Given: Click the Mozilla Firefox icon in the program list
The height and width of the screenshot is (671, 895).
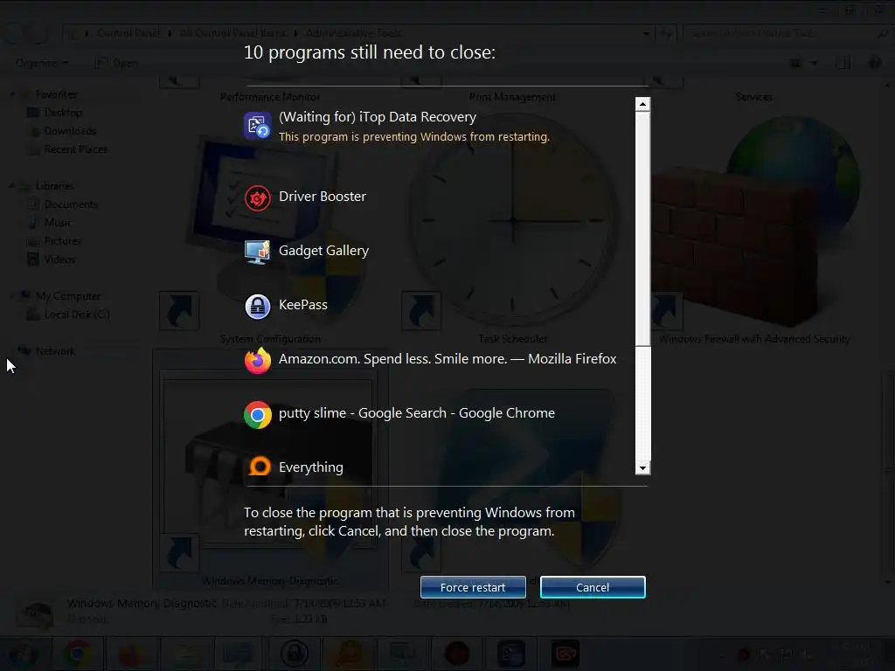Looking at the screenshot, I should [x=258, y=360].
